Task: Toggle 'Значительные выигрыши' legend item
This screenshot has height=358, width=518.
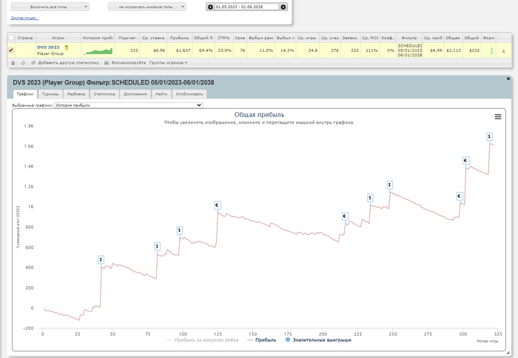Action: 318,339
